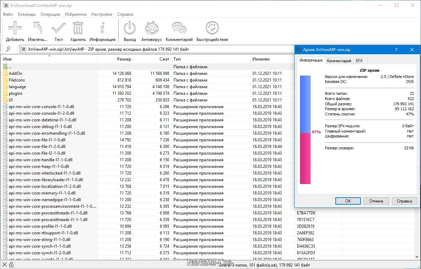Click the app icon in the main title bar
The width and height of the screenshot is (421, 269).
[5, 5]
